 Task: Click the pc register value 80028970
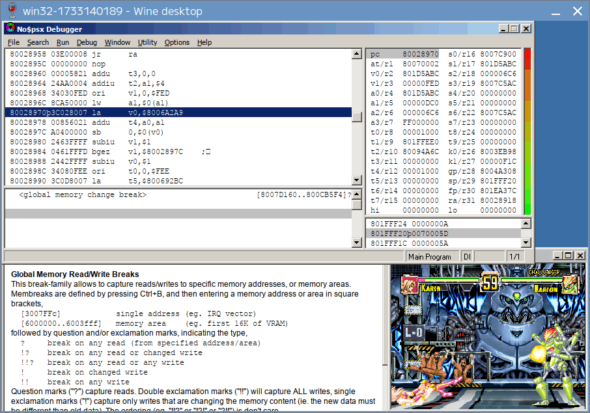pyautogui.click(x=420, y=54)
